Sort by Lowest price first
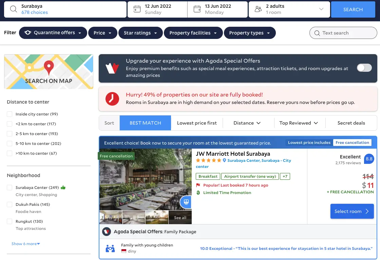 pos(197,123)
